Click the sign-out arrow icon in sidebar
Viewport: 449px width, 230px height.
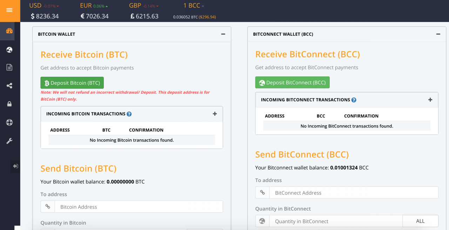coord(15,166)
